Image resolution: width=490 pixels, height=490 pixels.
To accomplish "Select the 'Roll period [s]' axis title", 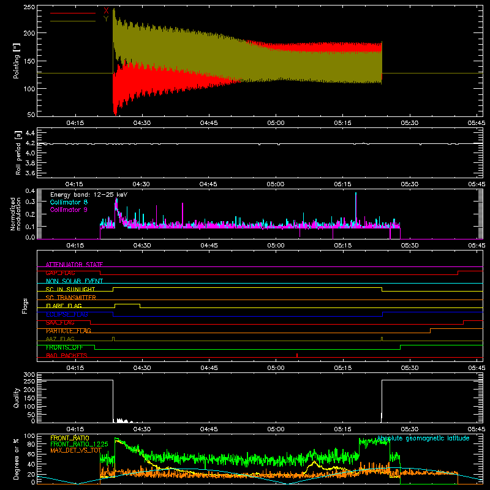I will tap(18, 153).
